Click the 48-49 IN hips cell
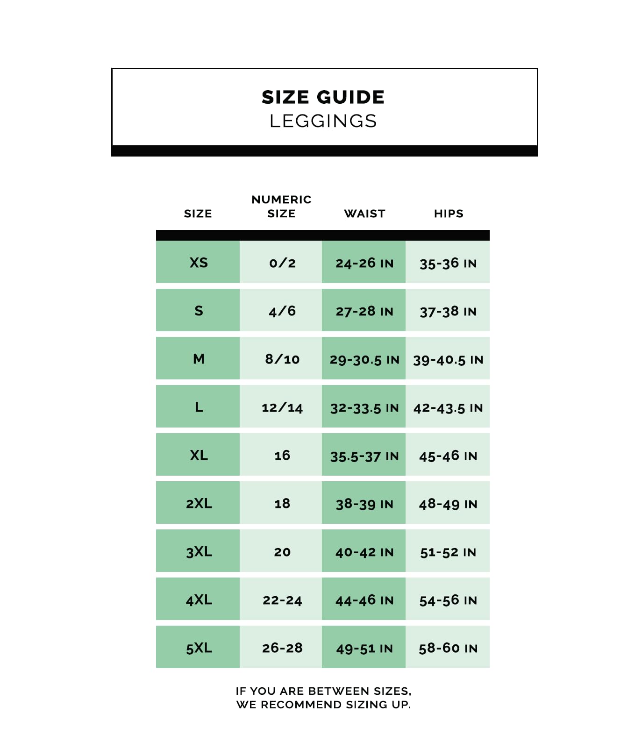This screenshot has height=749, width=642. pos(448,504)
